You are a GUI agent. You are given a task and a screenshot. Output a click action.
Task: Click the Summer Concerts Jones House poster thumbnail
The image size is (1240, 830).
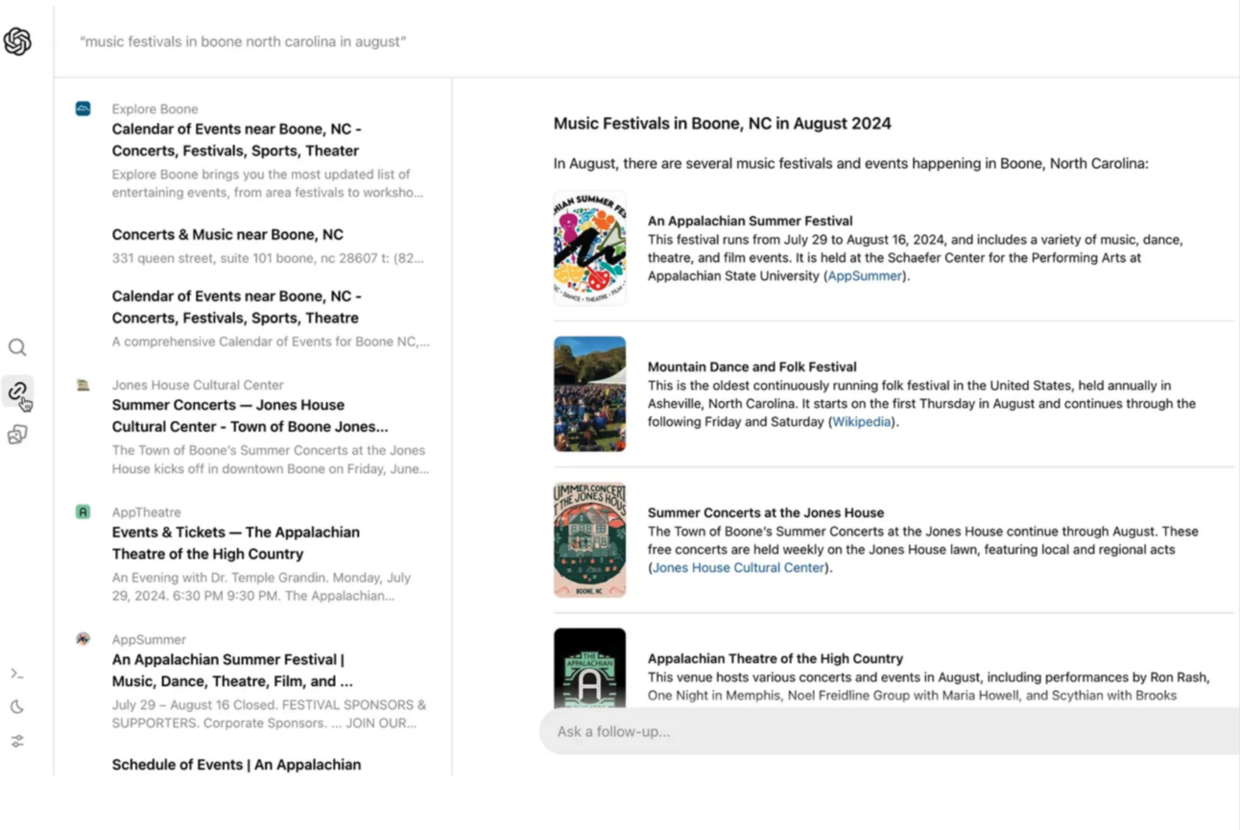coord(589,539)
